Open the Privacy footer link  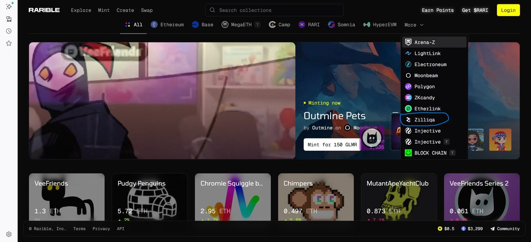(101, 229)
